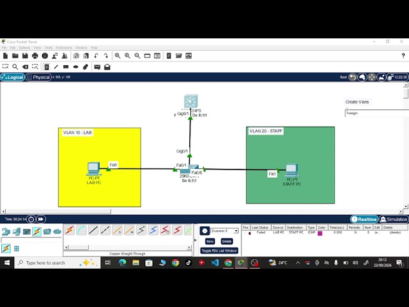Image resolution: width=409 pixels, height=307 pixels.
Task: Open the Tools menu
Action: tap(49, 48)
